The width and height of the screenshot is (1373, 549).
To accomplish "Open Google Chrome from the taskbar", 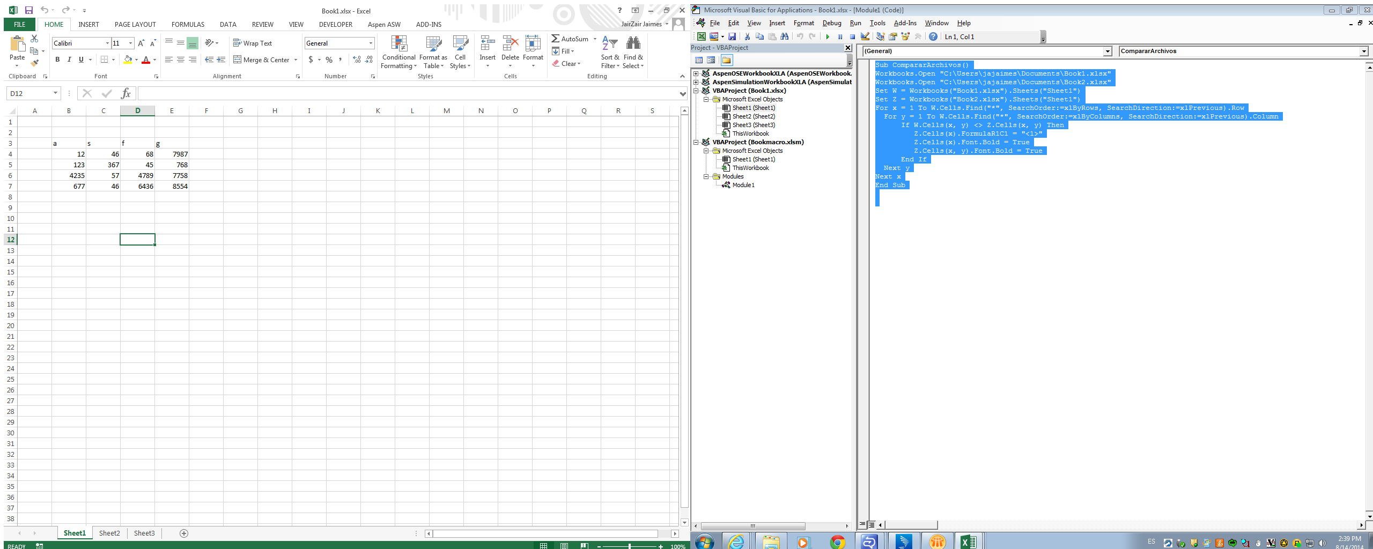I will (837, 542).
